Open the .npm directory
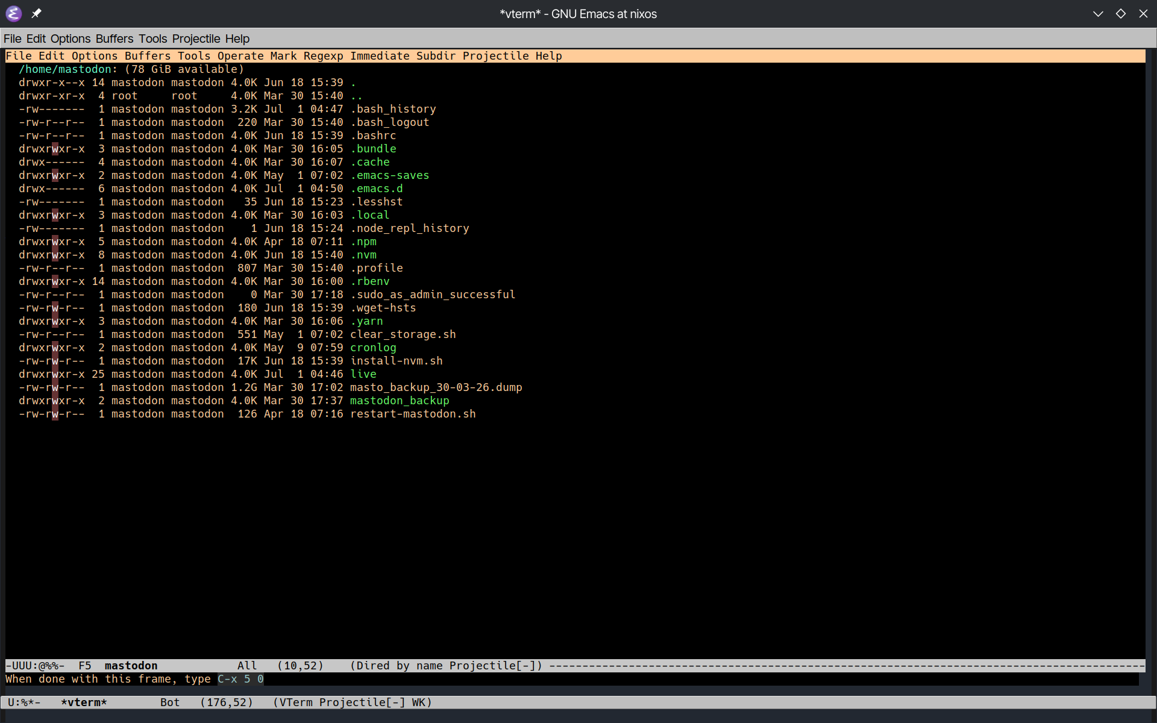The width and height of the screenshot is (1157, 723). pos(363,242)
